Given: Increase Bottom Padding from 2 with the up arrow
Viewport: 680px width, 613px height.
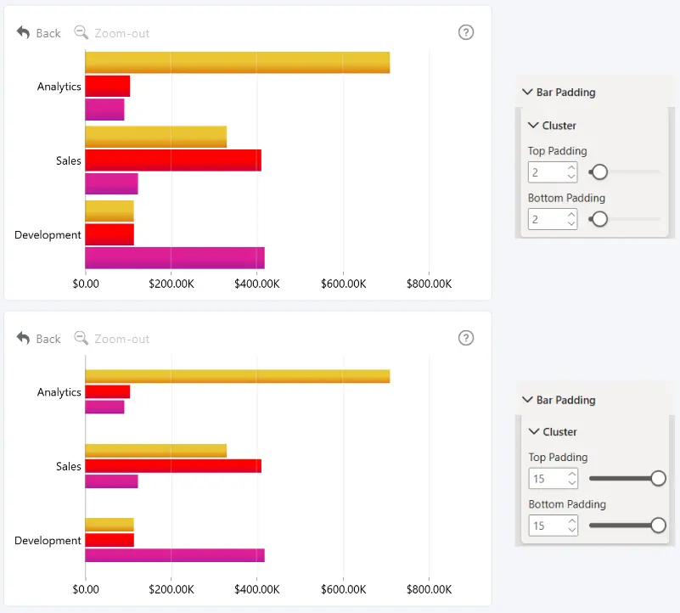Looking at the screenshot, I should click(x=571, y=215).
